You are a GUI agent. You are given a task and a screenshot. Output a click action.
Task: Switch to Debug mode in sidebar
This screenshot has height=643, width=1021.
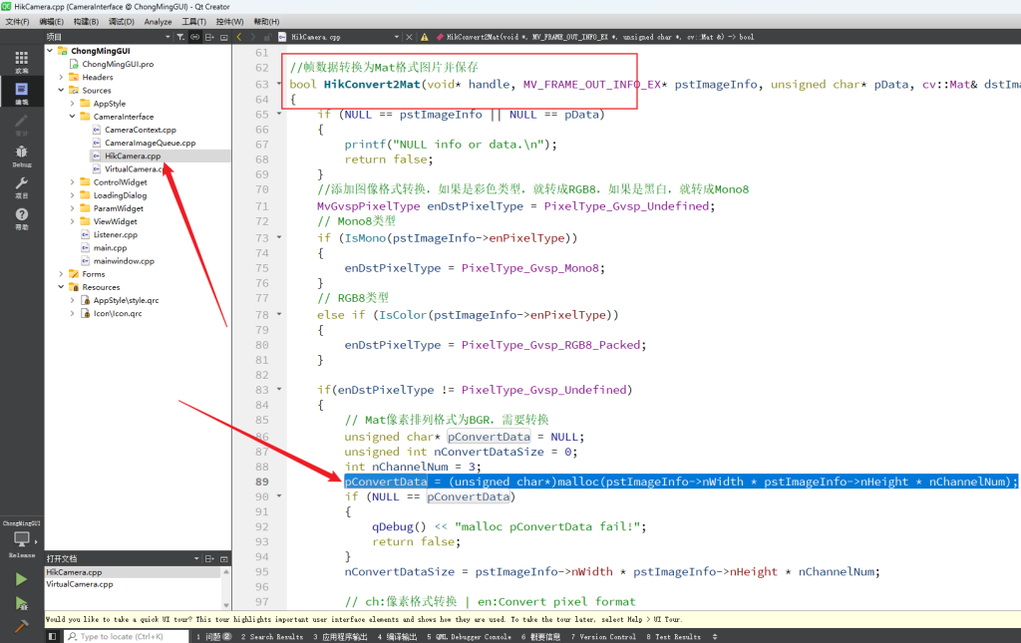[21, 155]
